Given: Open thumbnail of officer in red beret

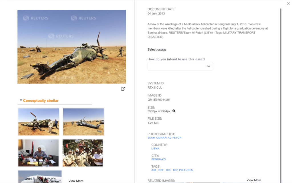Looking at the screenshot, I should click(83, 153).
